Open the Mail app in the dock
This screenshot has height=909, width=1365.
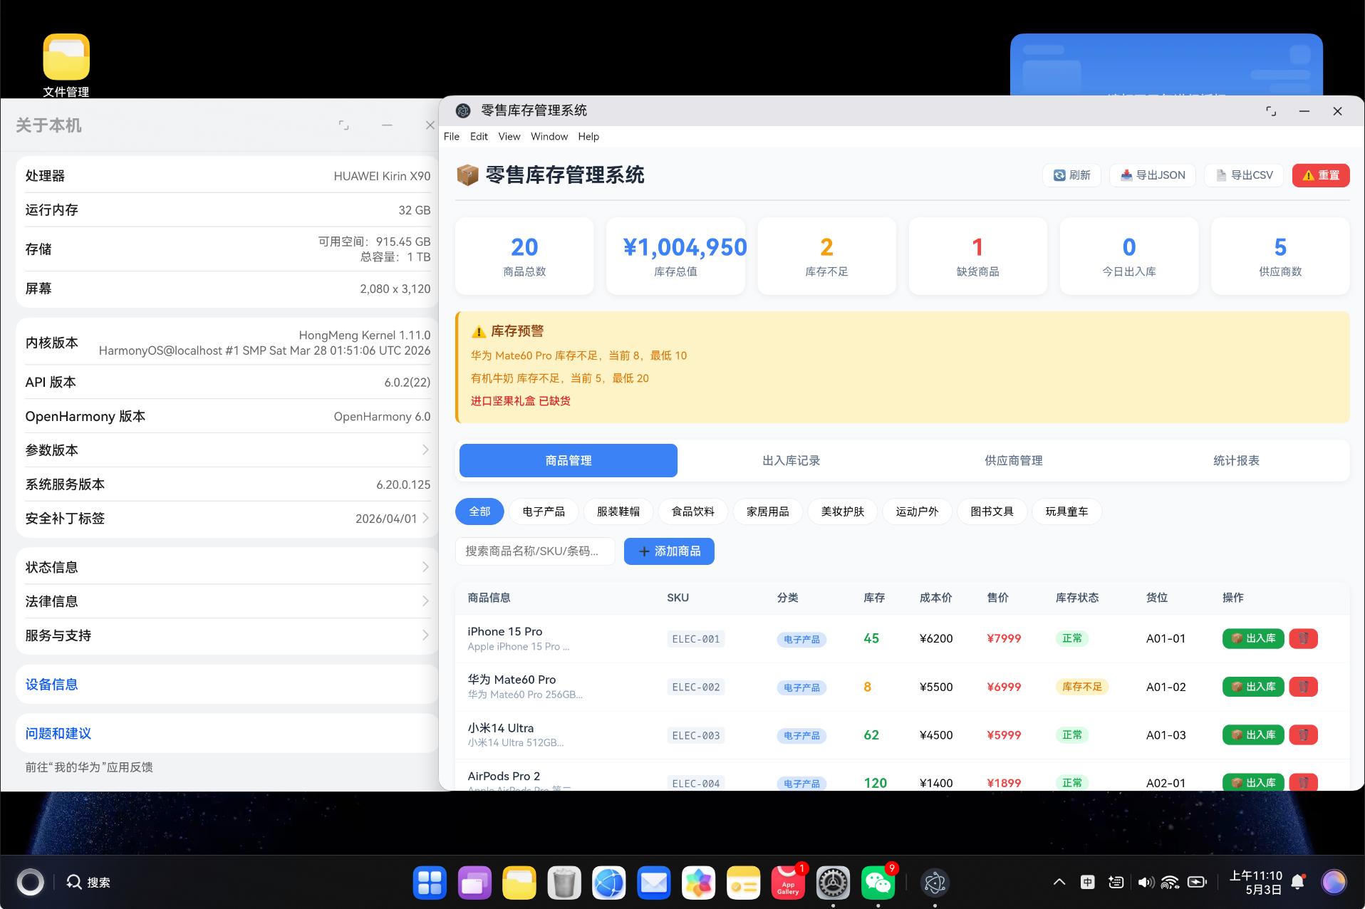[x=654, y=883]
